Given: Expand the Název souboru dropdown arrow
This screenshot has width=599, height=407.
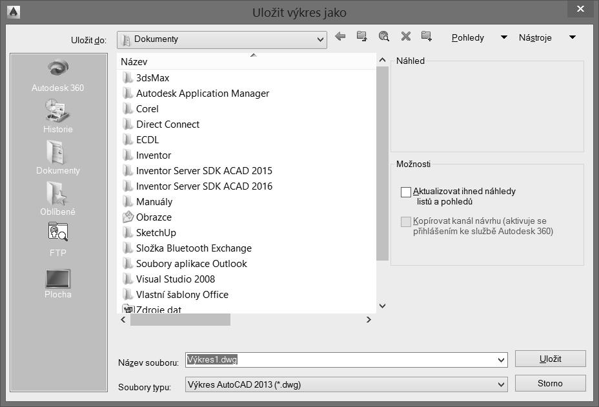Looking at the screenshot, I should pos(501,360).
